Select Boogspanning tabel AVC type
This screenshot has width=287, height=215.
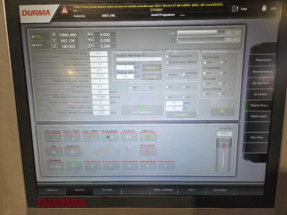[167, 56]
